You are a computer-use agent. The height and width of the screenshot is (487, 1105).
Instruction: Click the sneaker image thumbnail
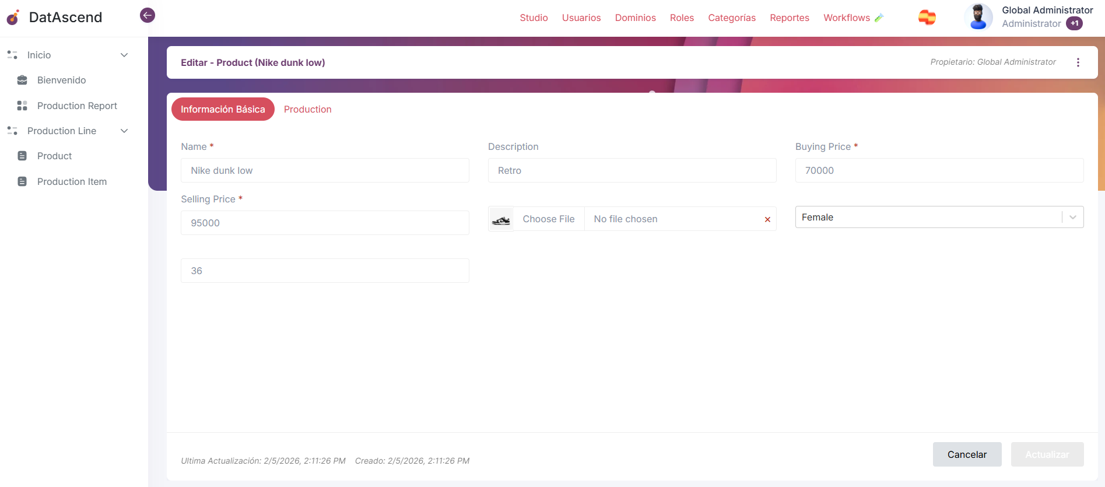pos(501,219)
